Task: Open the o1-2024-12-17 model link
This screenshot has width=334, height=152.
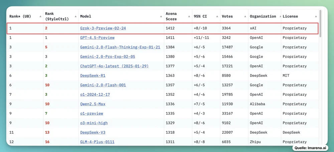Action: [x=95, y=94]
